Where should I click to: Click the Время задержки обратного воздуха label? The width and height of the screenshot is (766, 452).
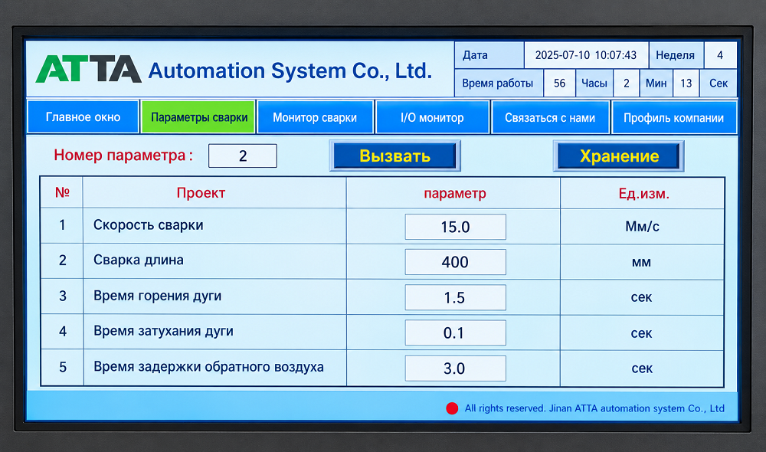[208, 366]
